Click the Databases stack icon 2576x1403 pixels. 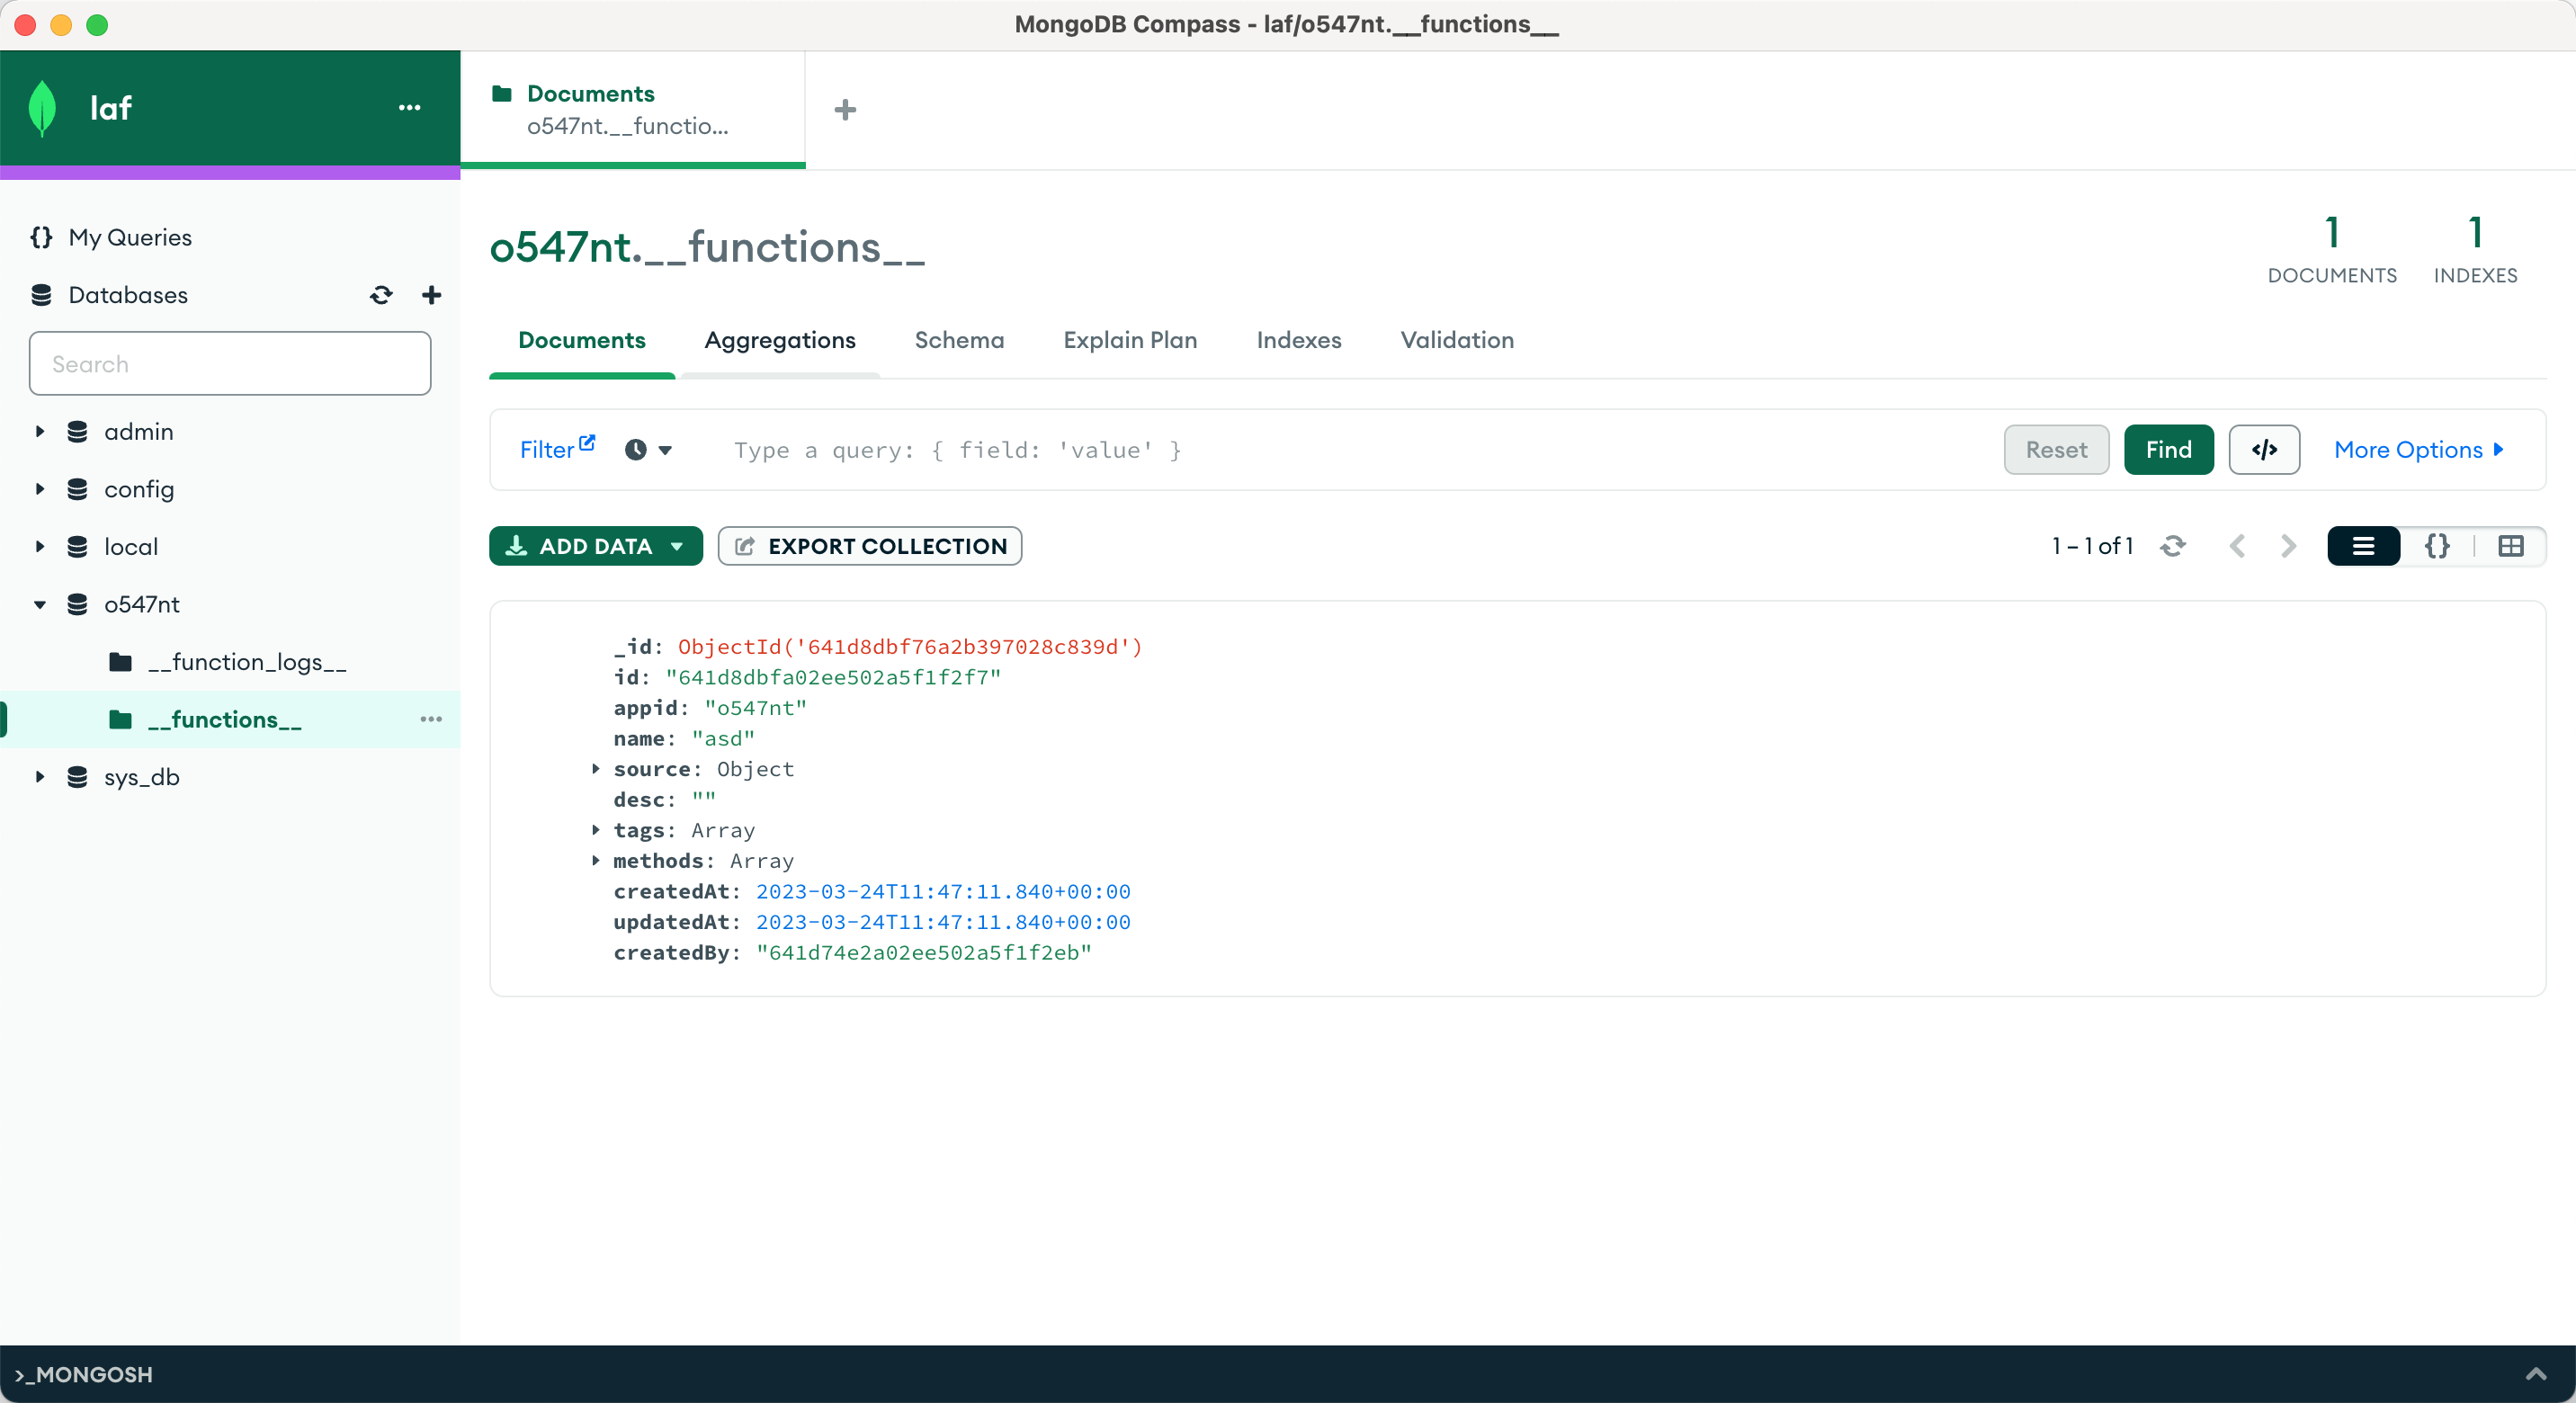pyautogui.click(x=41, y=295)
